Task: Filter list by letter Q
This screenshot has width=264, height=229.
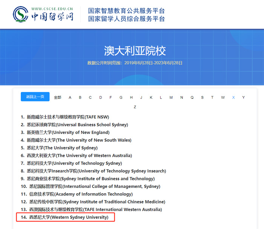Action: pos(192,97)
